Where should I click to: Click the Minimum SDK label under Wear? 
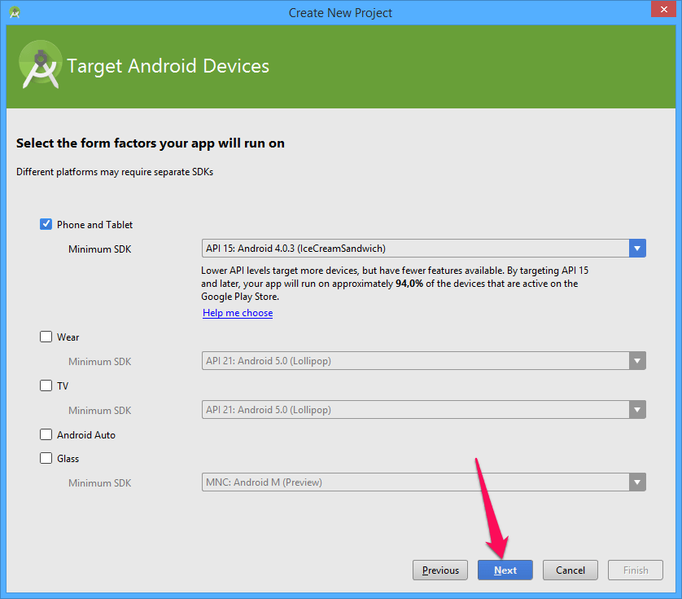(x=99, y=362)
